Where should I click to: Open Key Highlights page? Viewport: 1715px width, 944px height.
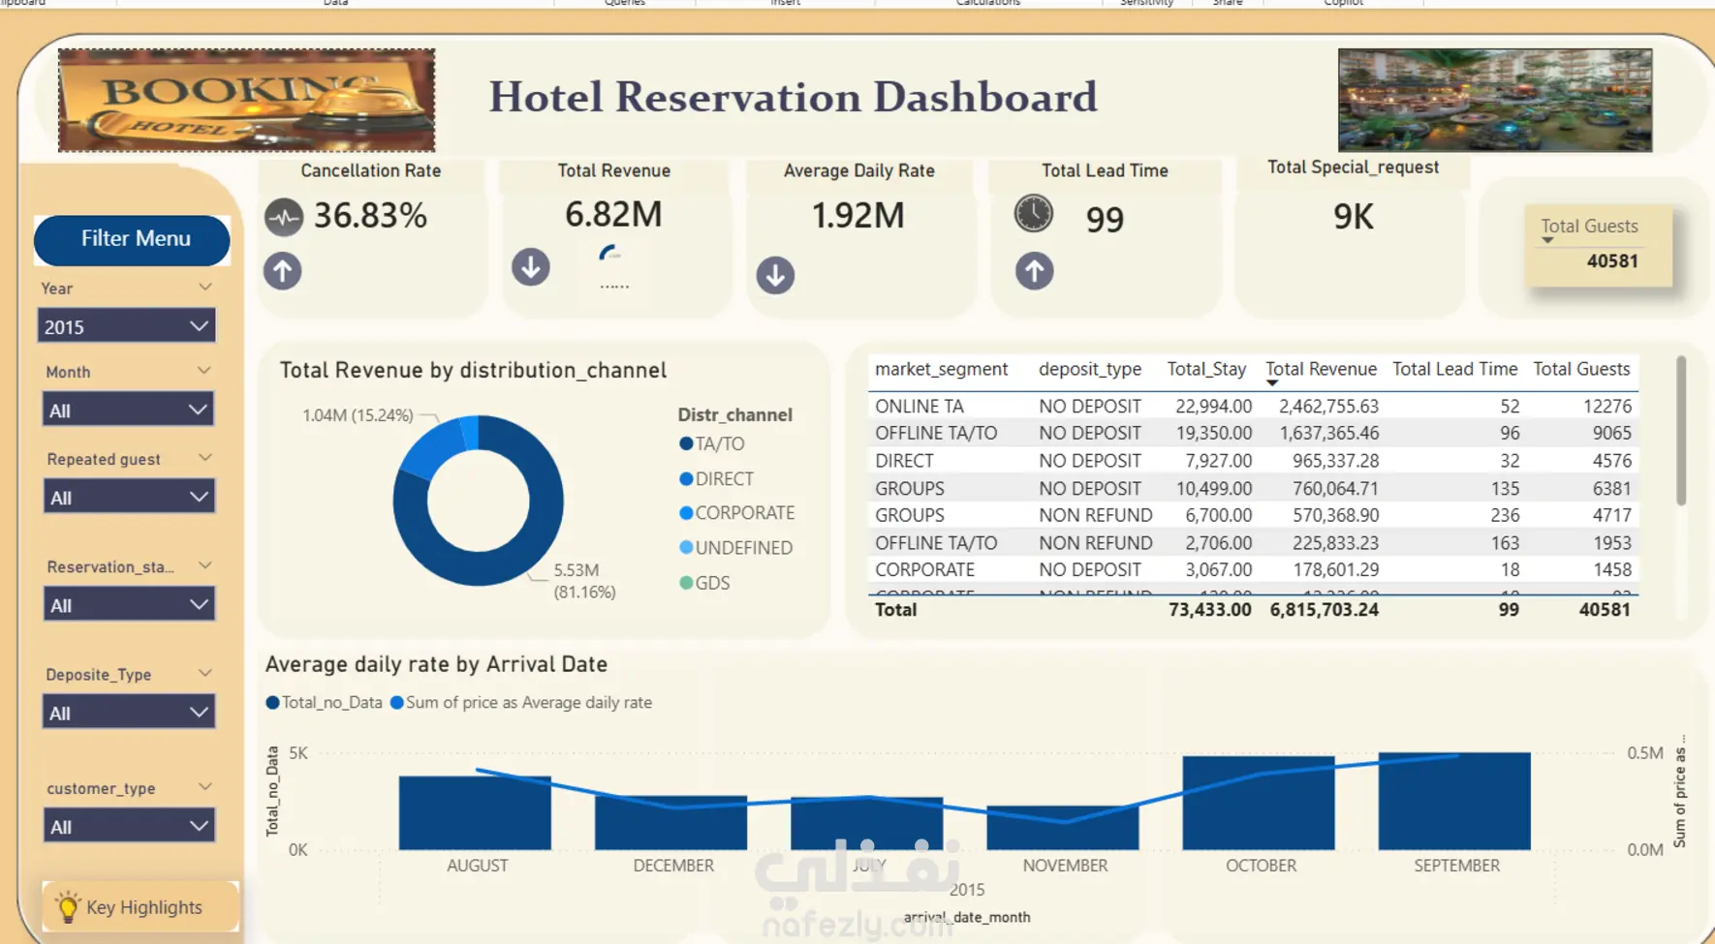click(140, 907)
